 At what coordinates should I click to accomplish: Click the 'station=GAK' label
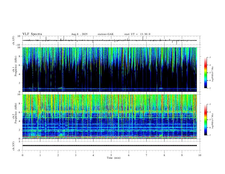pos(106,34)
